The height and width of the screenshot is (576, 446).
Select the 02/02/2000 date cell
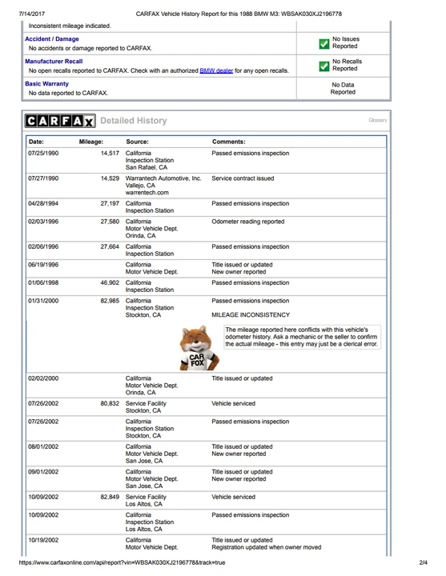click(x=43, y=378)
